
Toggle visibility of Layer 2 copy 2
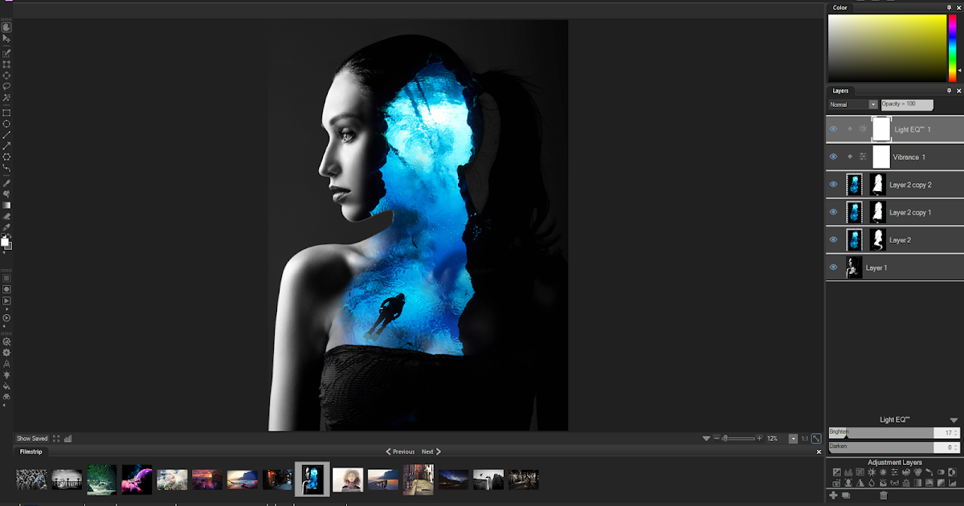coord(833,184)
